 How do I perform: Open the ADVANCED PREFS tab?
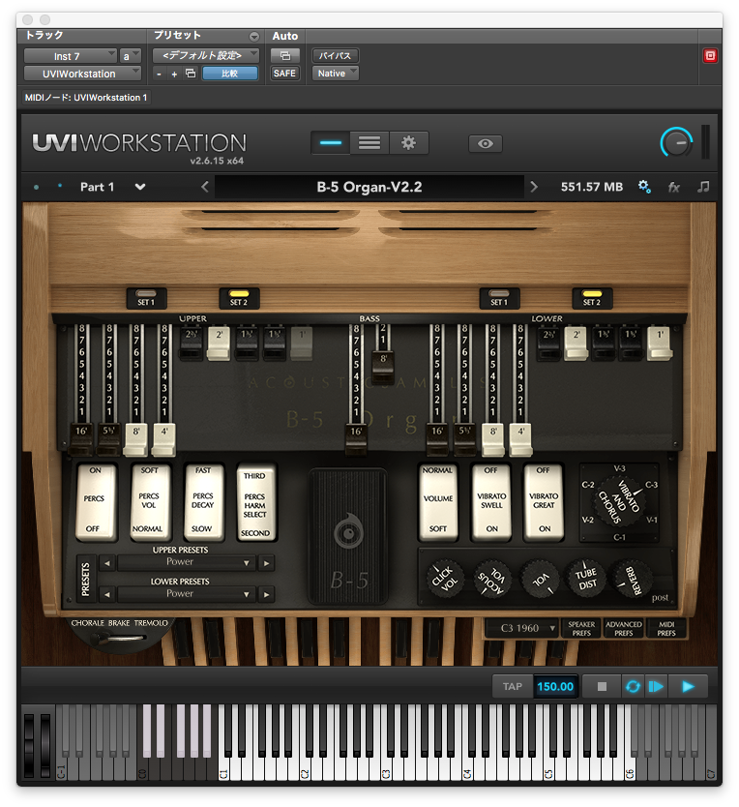[623, 628]
